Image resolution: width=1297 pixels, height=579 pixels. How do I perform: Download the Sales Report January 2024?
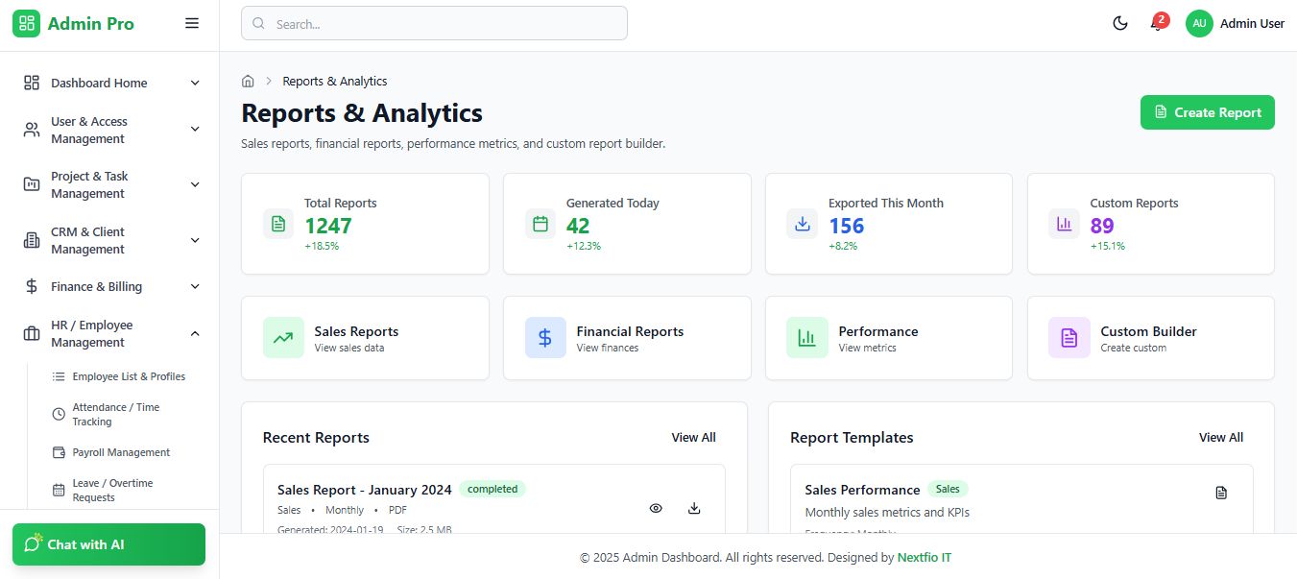pyautogui.click(x=694, y=508)
